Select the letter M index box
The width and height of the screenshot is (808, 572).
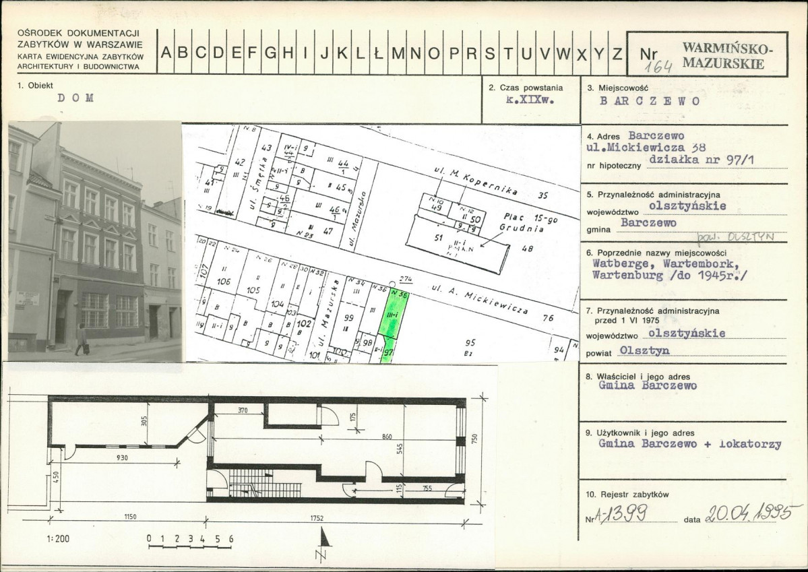click(x=398, y=52)
